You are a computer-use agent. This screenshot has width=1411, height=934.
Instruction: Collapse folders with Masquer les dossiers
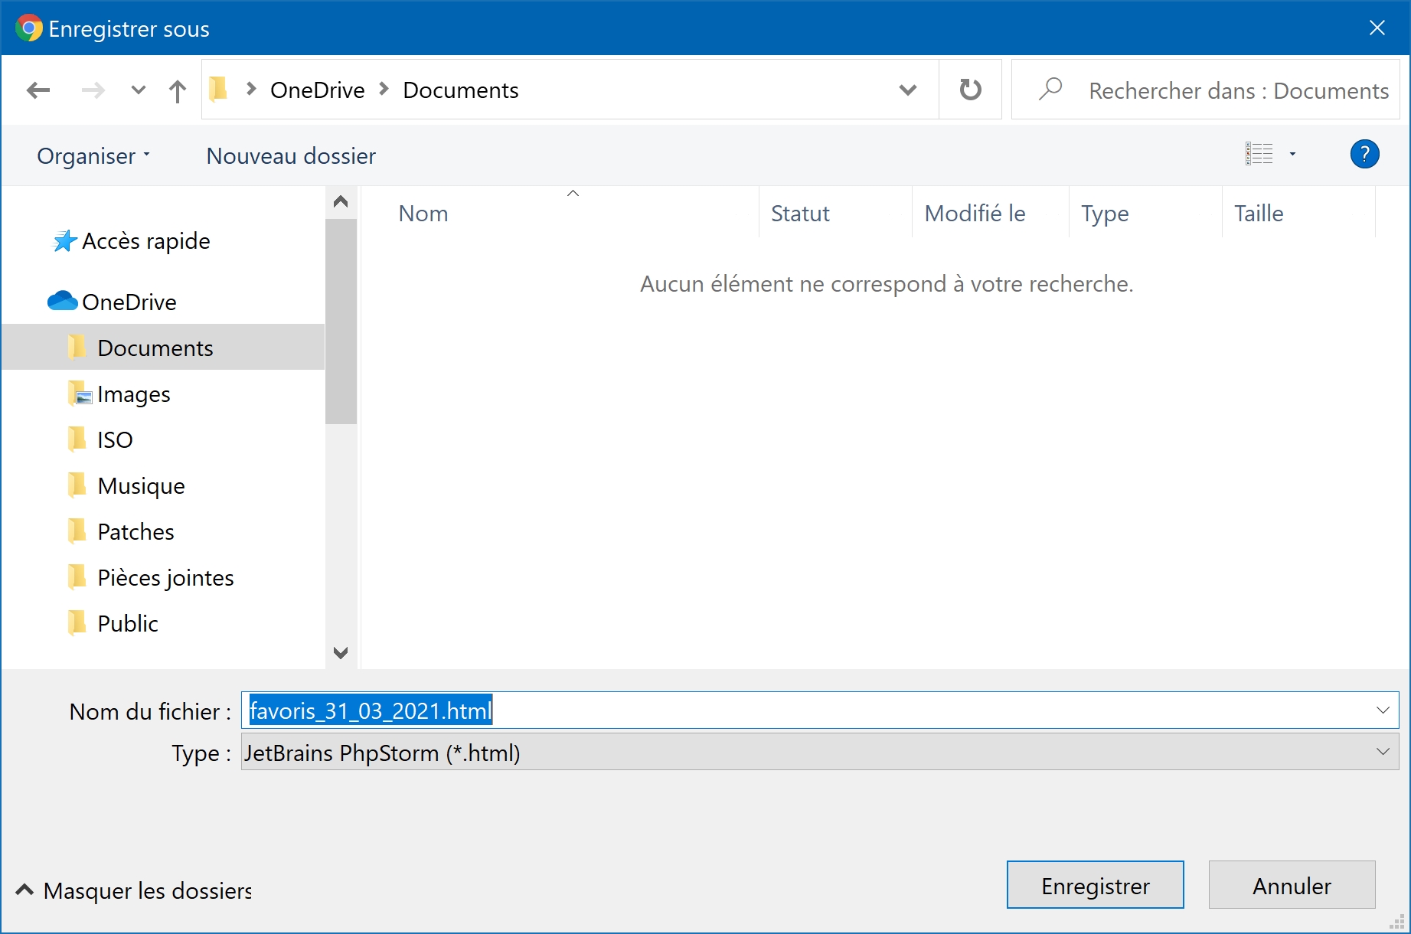[134, 890]
